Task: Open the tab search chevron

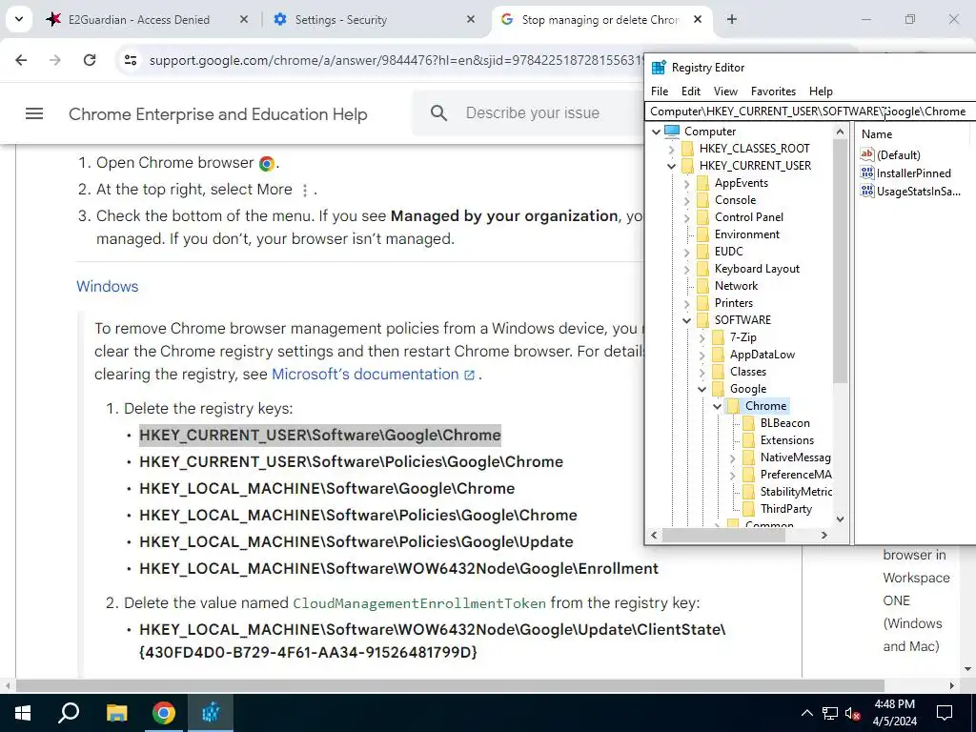Action: 19,19
